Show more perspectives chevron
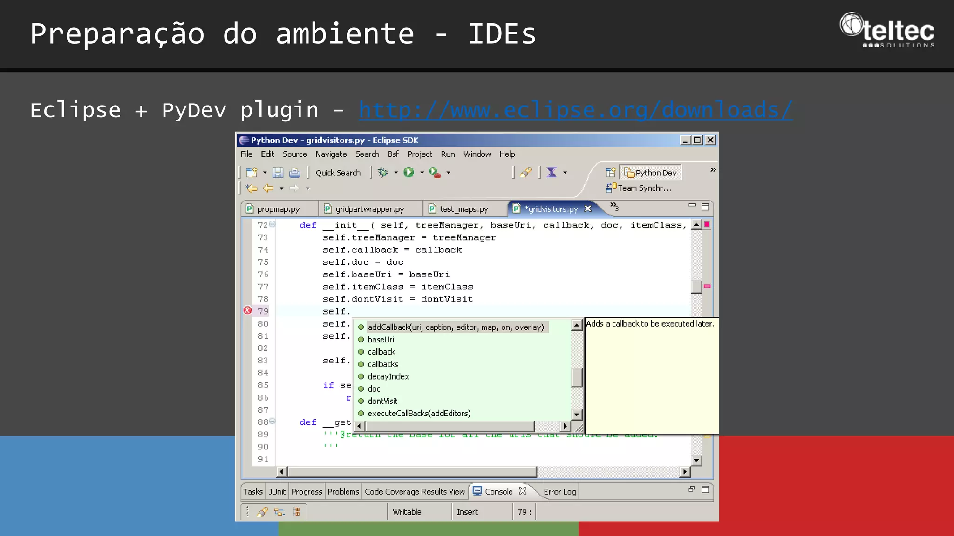The image size is (954, 536). 713,170
